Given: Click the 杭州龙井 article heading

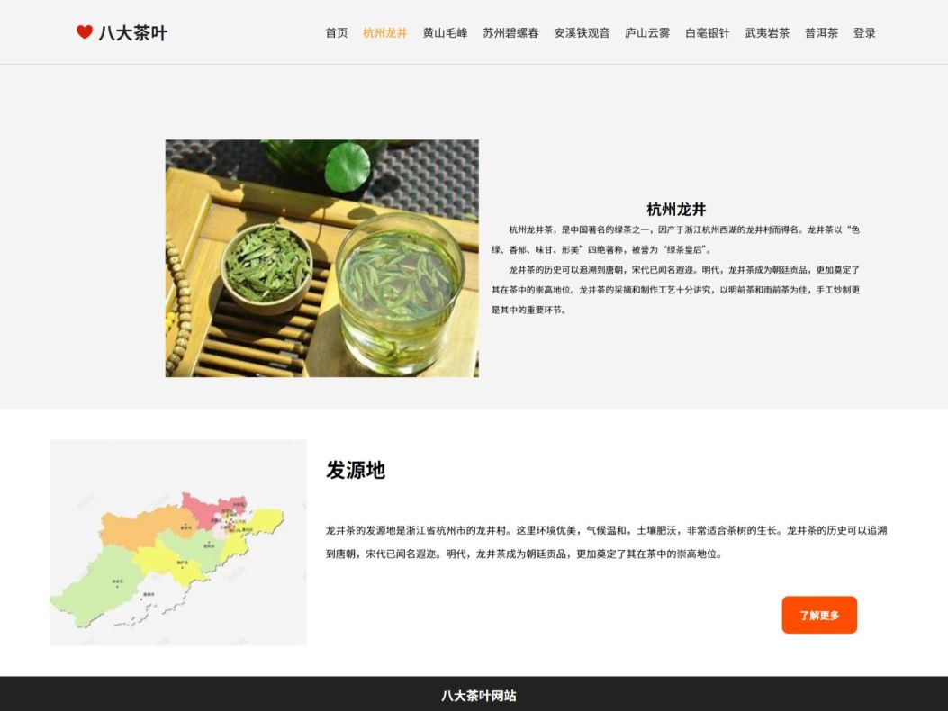Looking at the screenshot, I should 676,209.
